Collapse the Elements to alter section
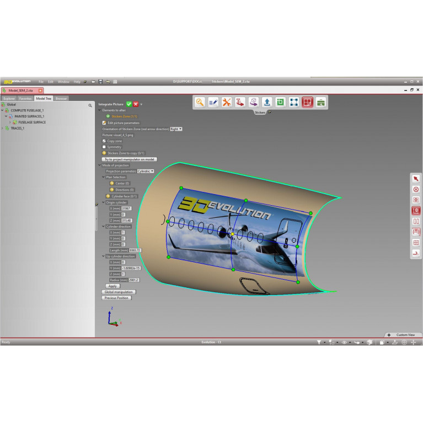This screenshot has height=423, width=423. [99, 110]
